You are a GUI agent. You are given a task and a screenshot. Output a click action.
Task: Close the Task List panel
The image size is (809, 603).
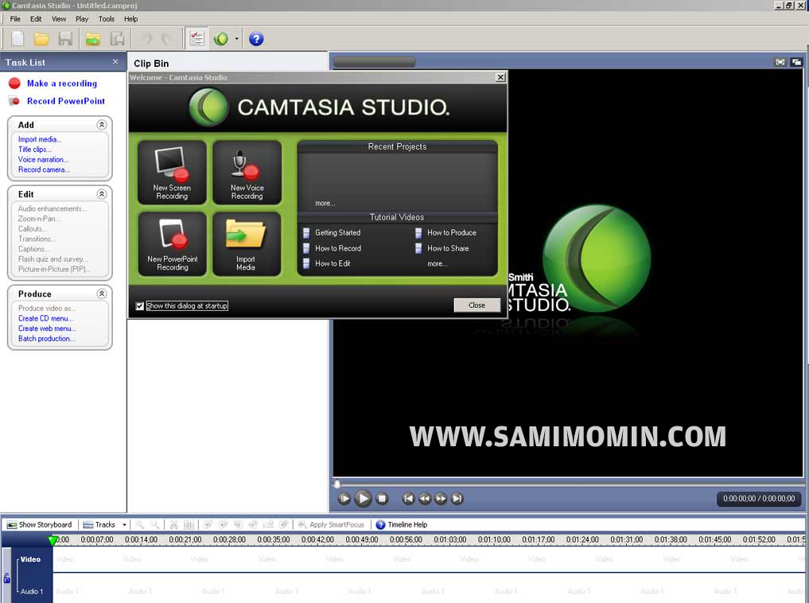(x=115, y=61)
